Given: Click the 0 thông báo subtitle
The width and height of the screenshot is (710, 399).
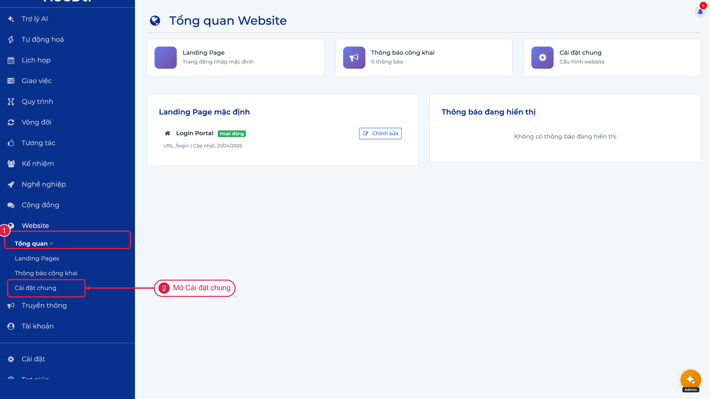Looking at the screenshot, I should click(387, 62).
